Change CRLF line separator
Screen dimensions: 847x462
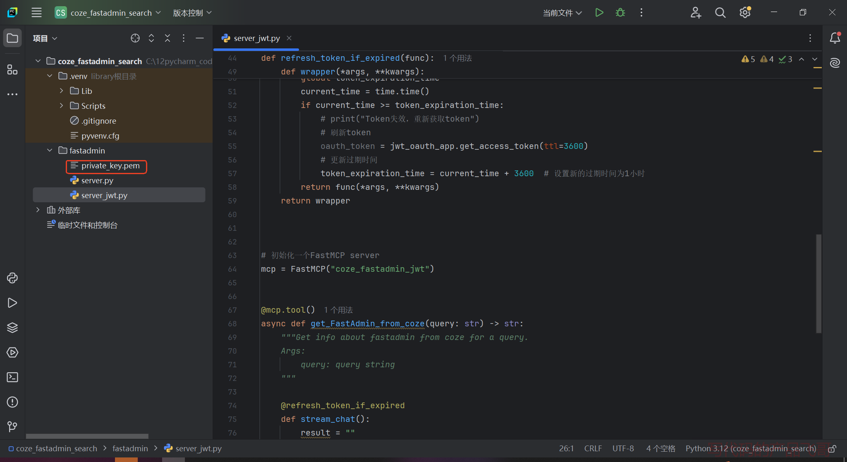(x=593, y=449)
